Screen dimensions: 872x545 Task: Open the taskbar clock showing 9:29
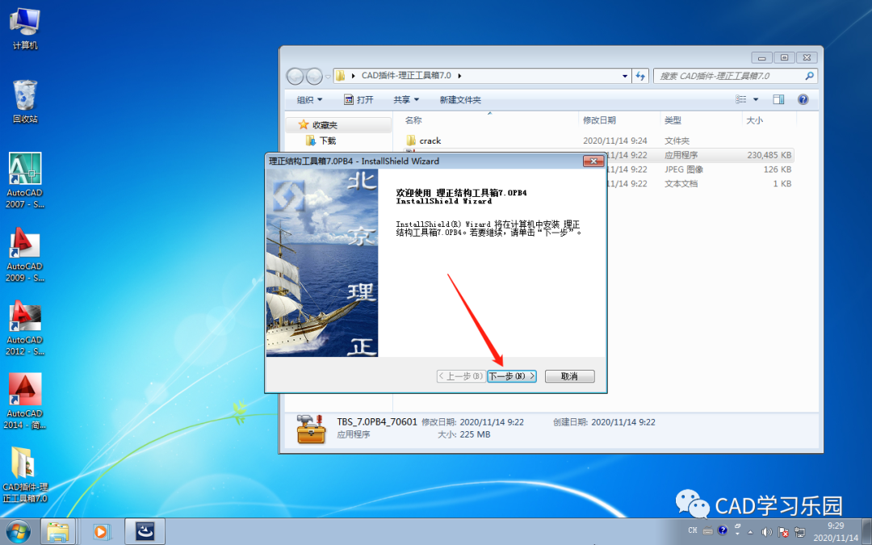[836, 531]
